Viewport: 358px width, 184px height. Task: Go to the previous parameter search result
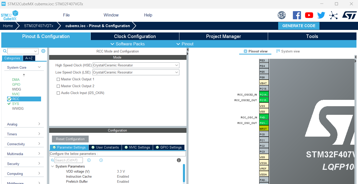[89, 160]
